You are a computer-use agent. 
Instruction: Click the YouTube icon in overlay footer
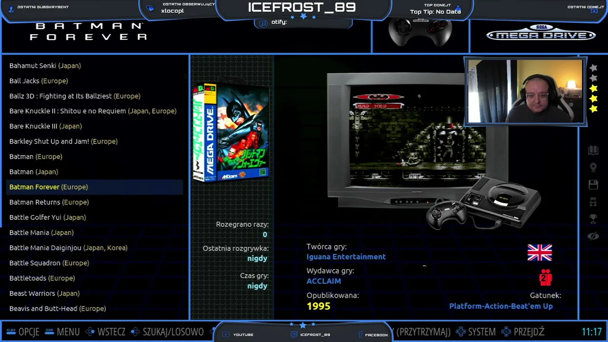tap(226, 335)
